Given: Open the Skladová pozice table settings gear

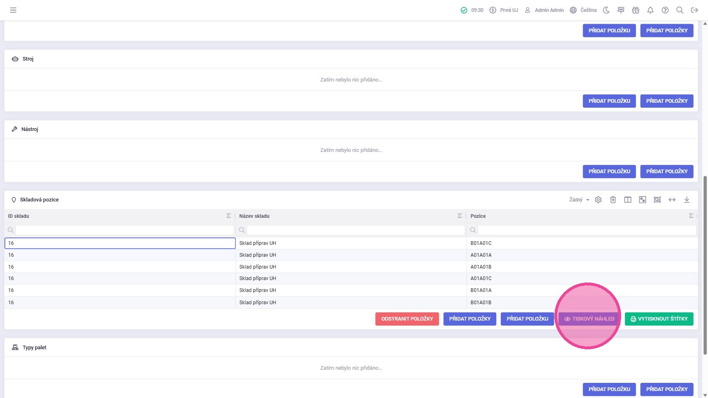Looking at the screenshot, I should coord(598,200).
